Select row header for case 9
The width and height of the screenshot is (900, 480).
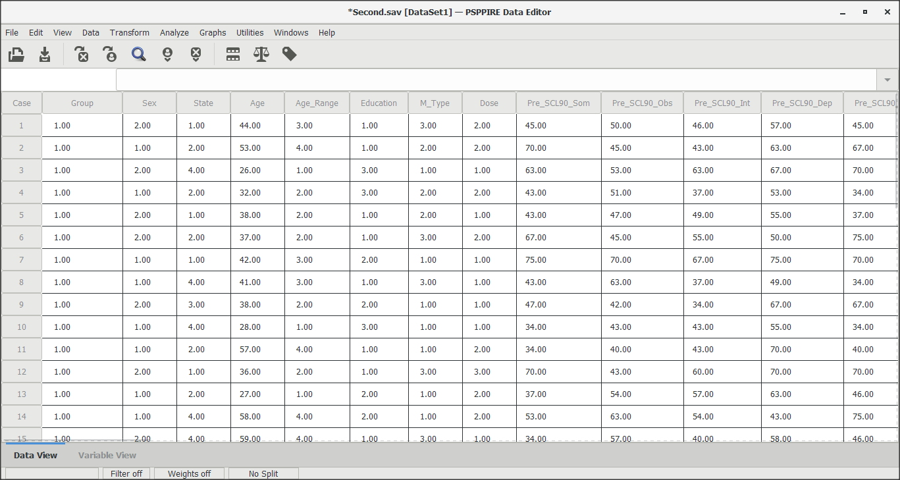(x=22, y=304)
